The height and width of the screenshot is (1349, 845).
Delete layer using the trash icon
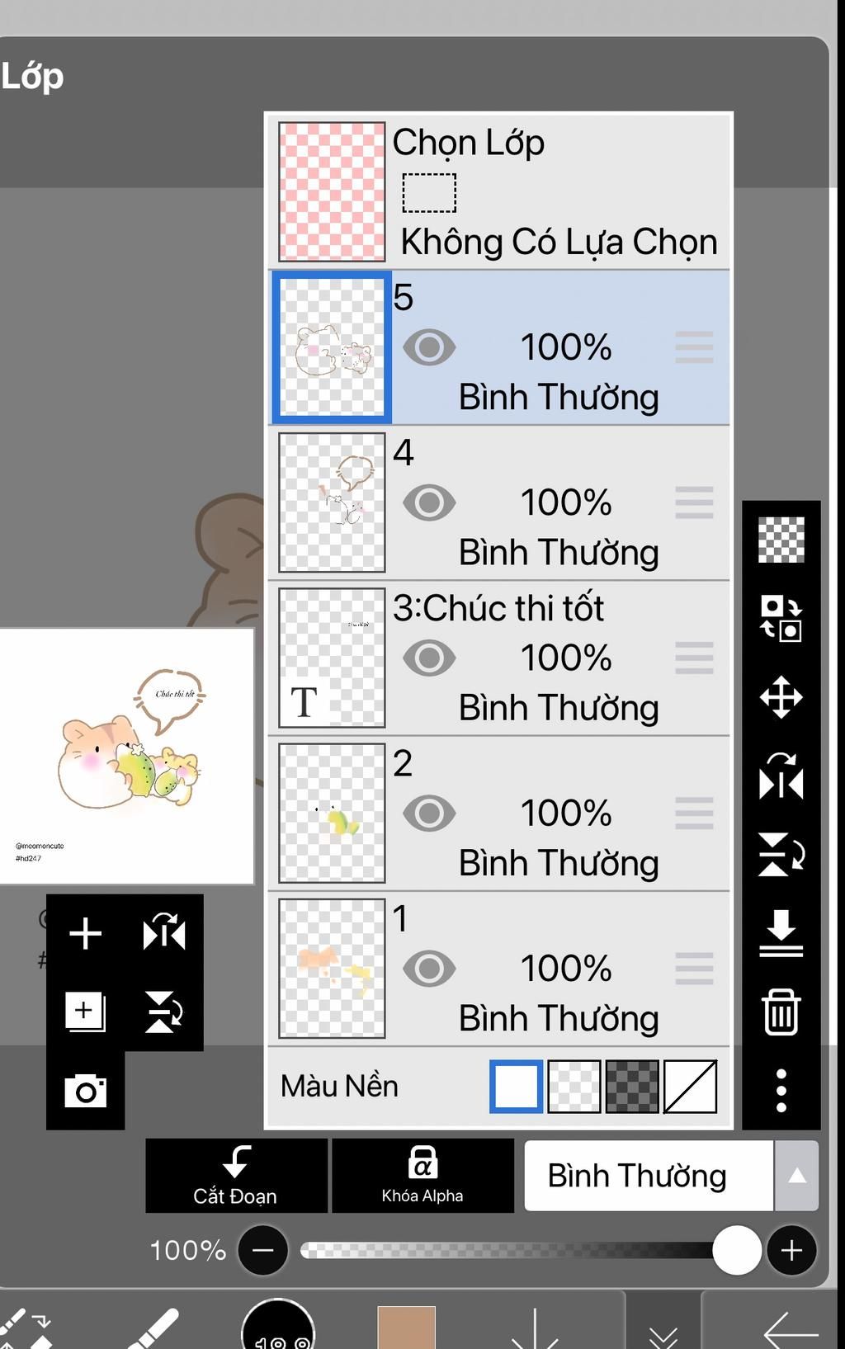coord(781,1012)
